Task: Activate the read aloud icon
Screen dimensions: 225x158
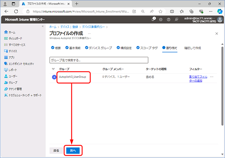Action: pyautogui.click(x=152, y=11)
